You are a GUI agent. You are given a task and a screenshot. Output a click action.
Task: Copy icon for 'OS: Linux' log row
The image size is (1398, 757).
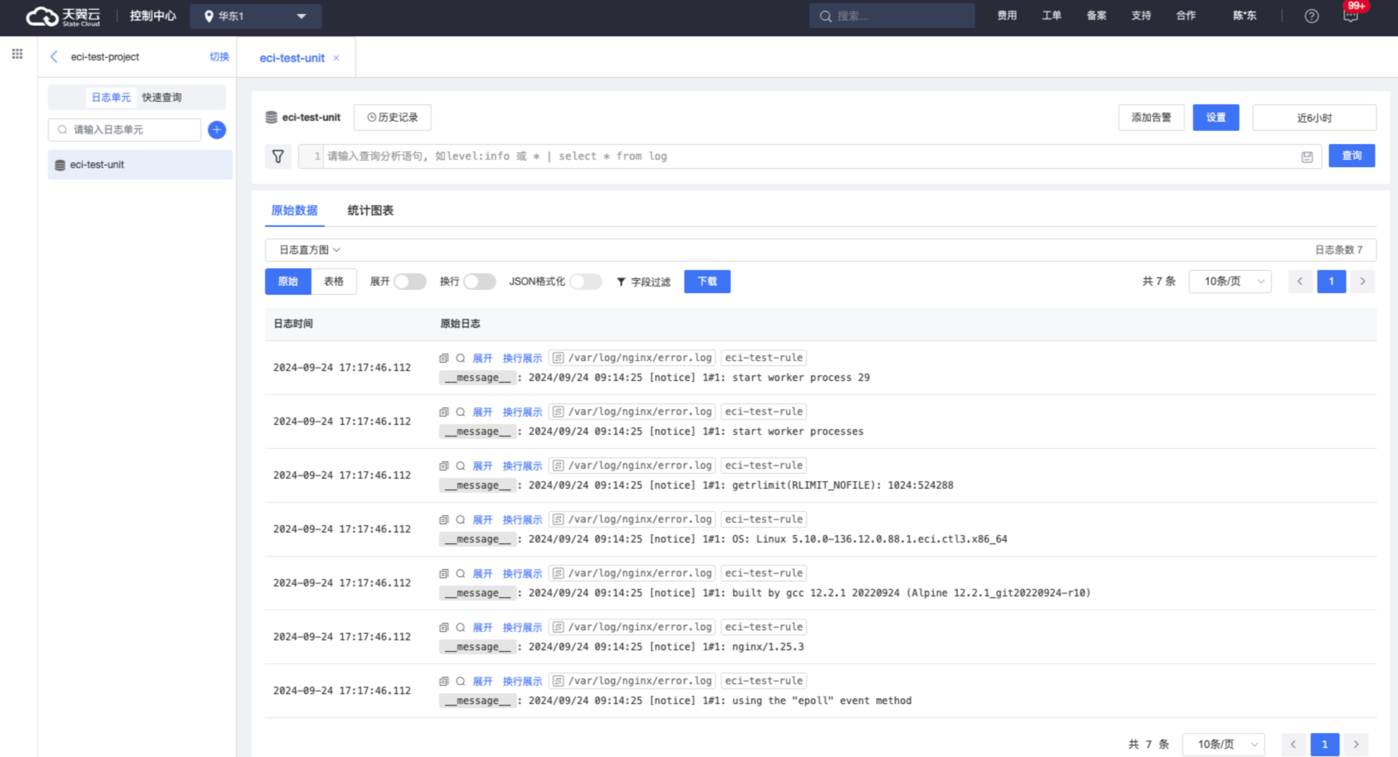(x=443, y=519)
